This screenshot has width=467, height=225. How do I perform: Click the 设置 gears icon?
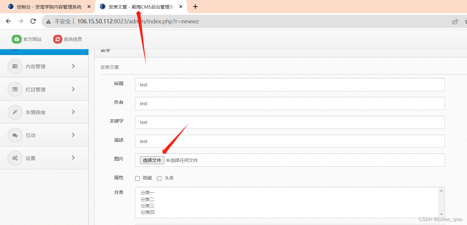(x=15, y=158)
